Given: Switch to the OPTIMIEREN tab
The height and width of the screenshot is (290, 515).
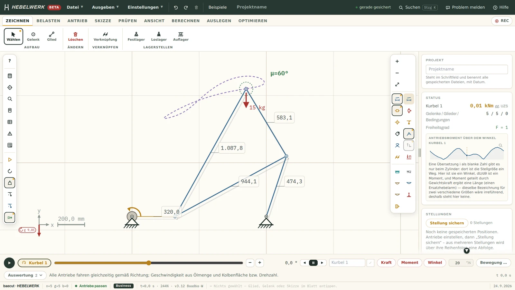Looking at the screenshot, I should point(253,21).
